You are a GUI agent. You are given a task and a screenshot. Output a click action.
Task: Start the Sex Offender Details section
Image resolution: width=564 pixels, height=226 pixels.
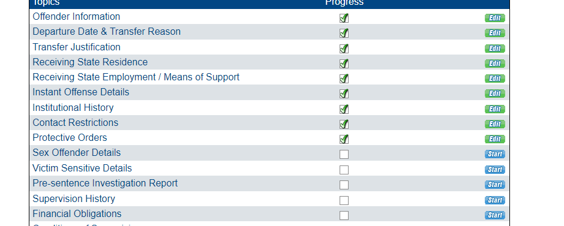tap(494, 155)
